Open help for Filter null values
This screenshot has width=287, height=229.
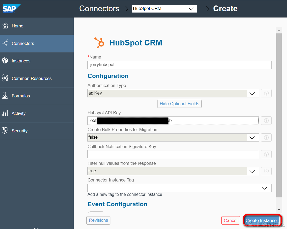(x=266, y=171)
